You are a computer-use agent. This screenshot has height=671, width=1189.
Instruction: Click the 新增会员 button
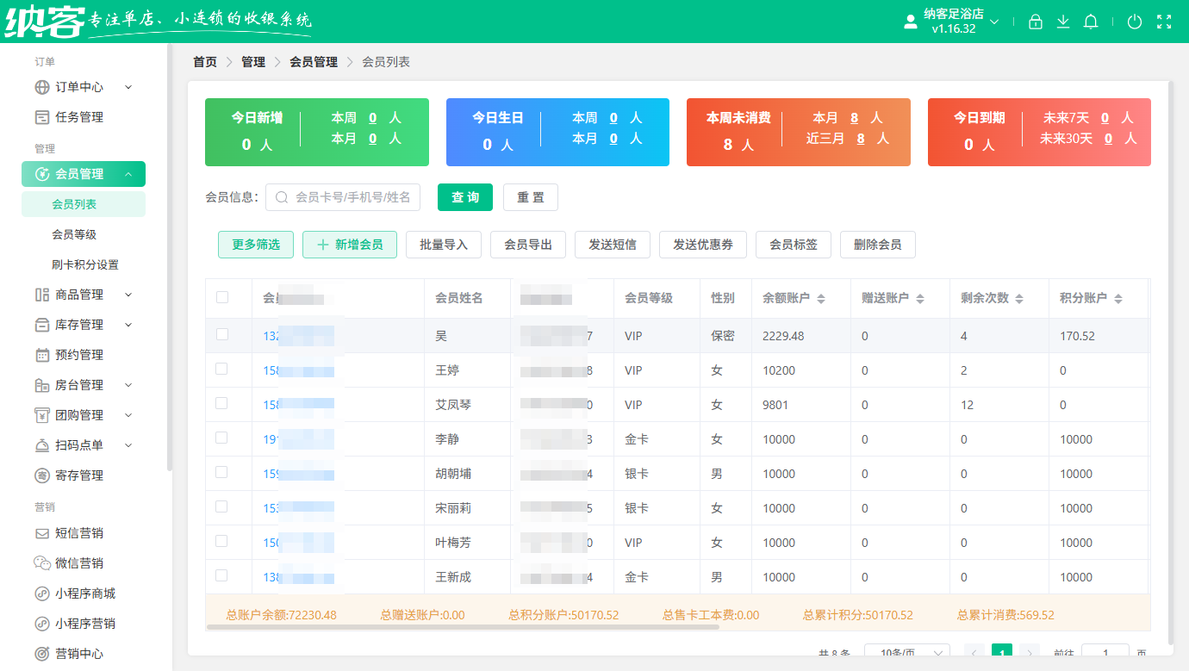(350, 245)
